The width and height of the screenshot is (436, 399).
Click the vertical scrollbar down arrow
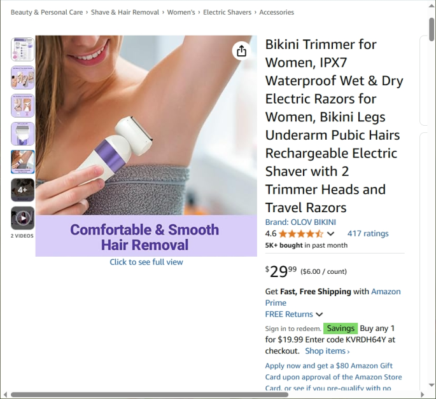tap(432, 385)
